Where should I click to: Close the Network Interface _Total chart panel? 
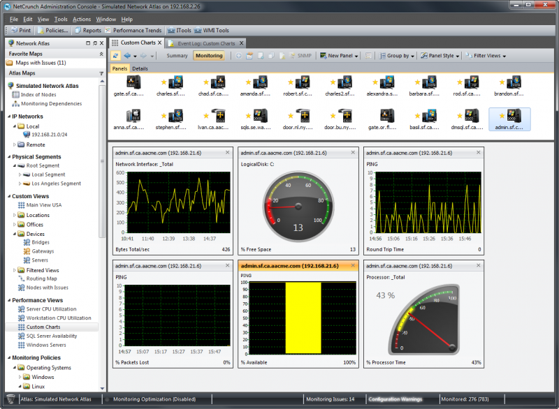click(x=228, y=152)
